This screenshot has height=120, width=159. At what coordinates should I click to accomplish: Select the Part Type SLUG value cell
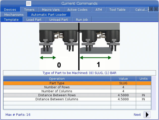[x=123, y=83]
